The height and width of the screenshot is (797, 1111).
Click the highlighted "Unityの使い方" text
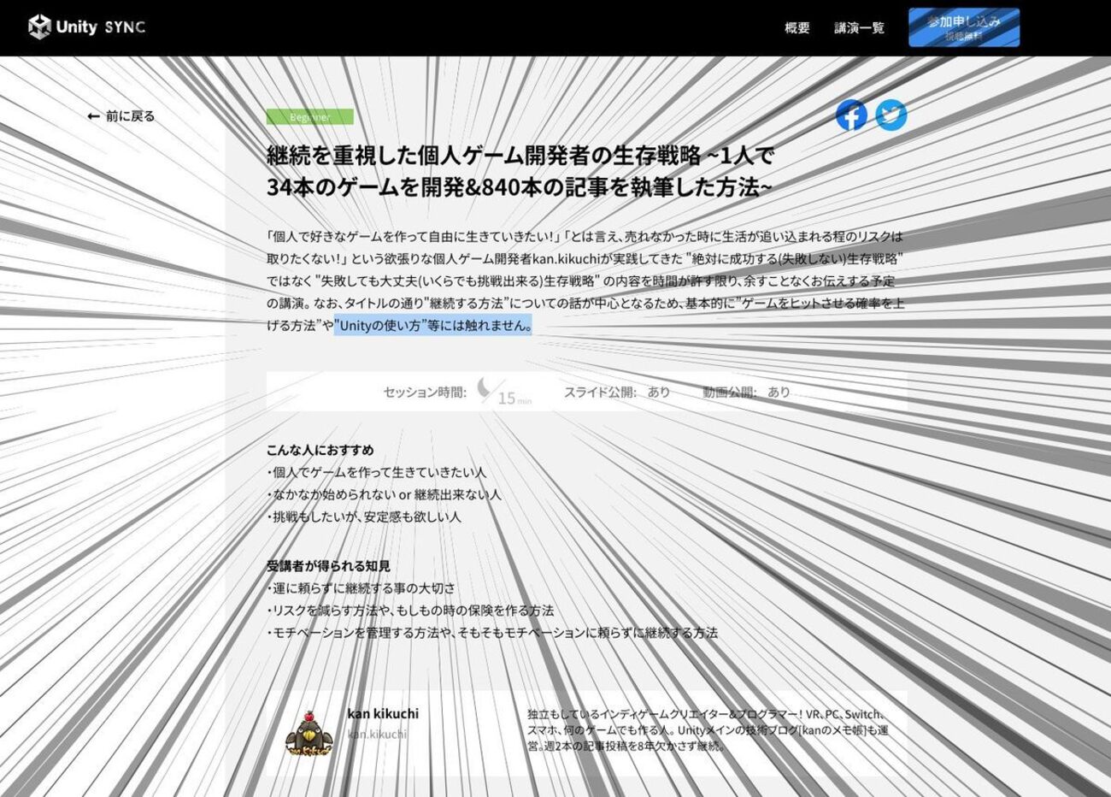pos(432,325)
